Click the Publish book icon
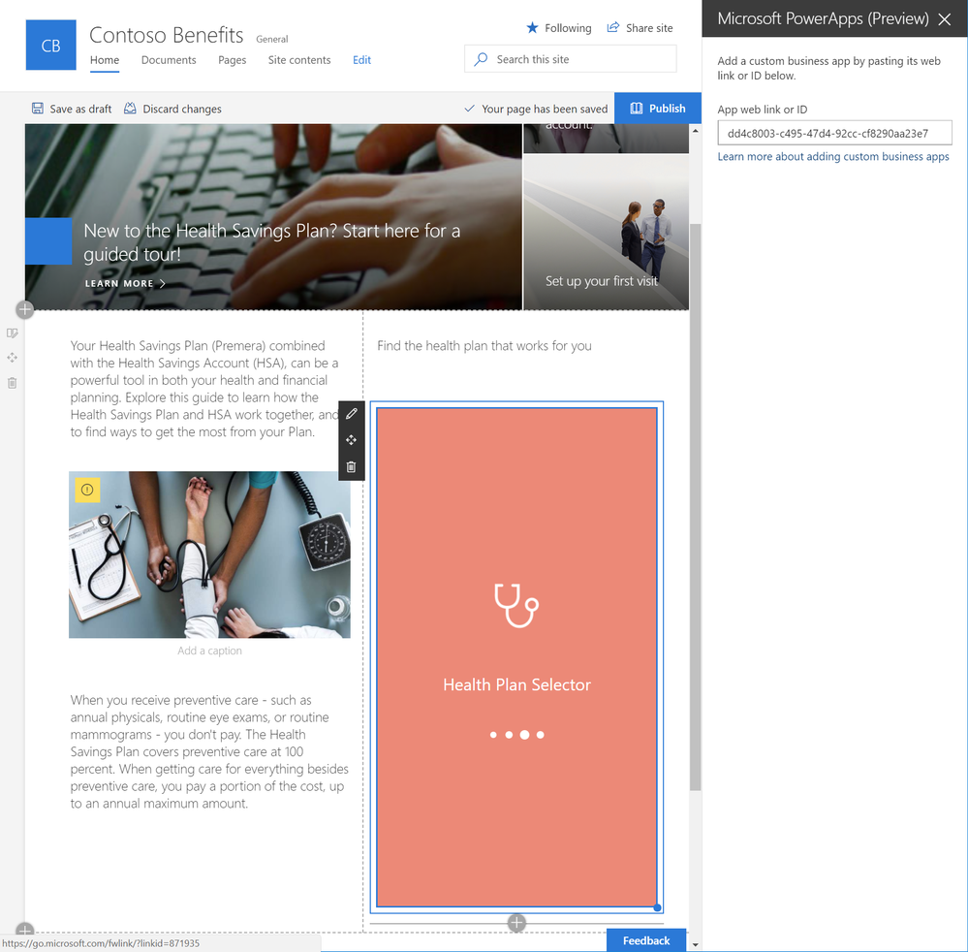968x952 pixels. (x=637, y=109)
